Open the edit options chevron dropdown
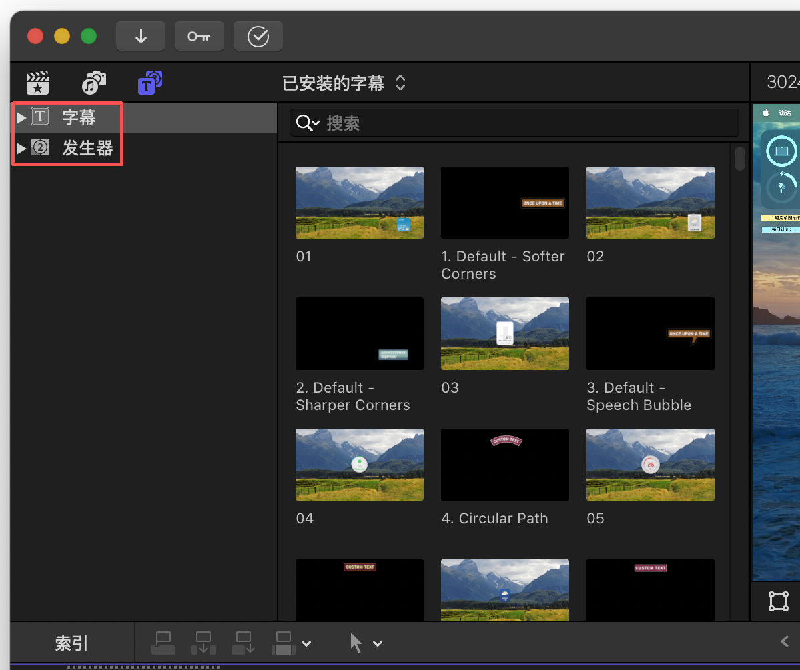 click(x=306, y=644)
